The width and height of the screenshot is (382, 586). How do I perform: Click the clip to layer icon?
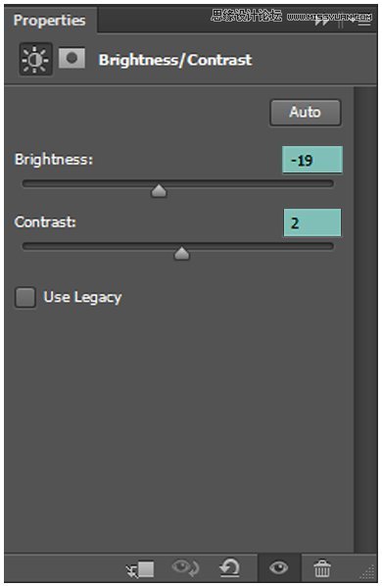140,568
